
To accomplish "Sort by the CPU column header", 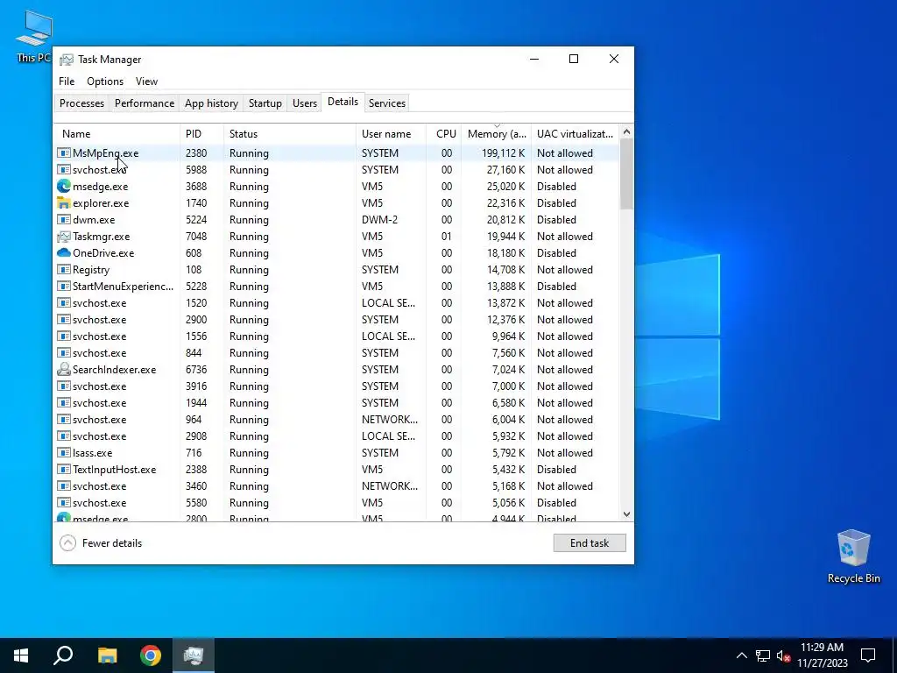I will pos(444,134).
